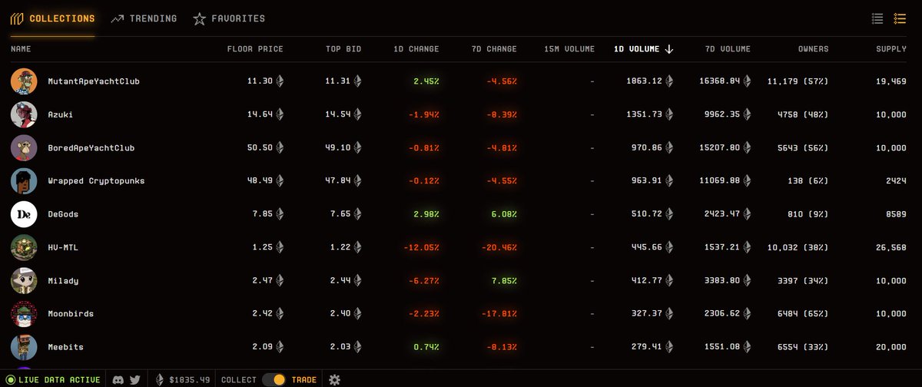Viewport: 922px width, 387px height.
Task: Sort by Floor Price column
Action: (255, 49)
